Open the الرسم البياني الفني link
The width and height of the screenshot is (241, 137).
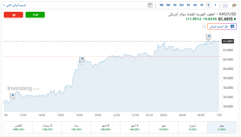tap(15, 5)
